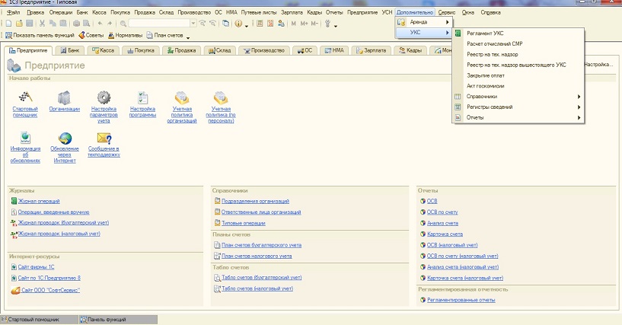Screen dimensions: 622x325
Task: Click the Информация об обновлениях icon
Action: point(24,138)
